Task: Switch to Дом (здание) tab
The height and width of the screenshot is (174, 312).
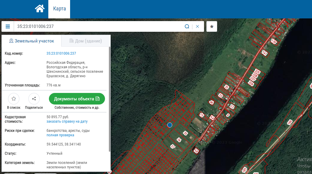Action: 86,41
